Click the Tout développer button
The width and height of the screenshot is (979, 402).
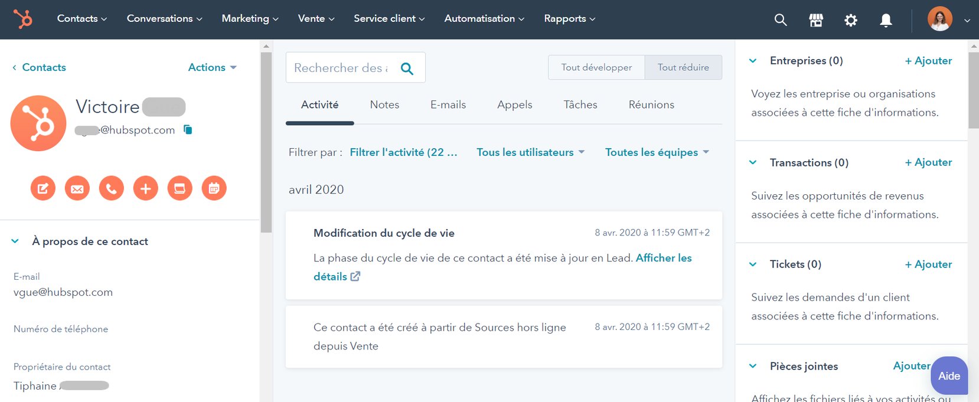(x=596, y=67)
